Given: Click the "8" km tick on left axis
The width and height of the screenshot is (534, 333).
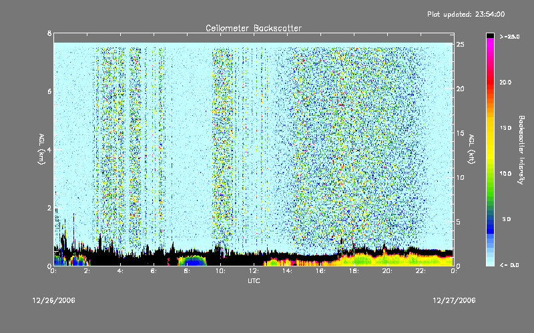Looking at the screenshot, I should [x=49, y=33].
